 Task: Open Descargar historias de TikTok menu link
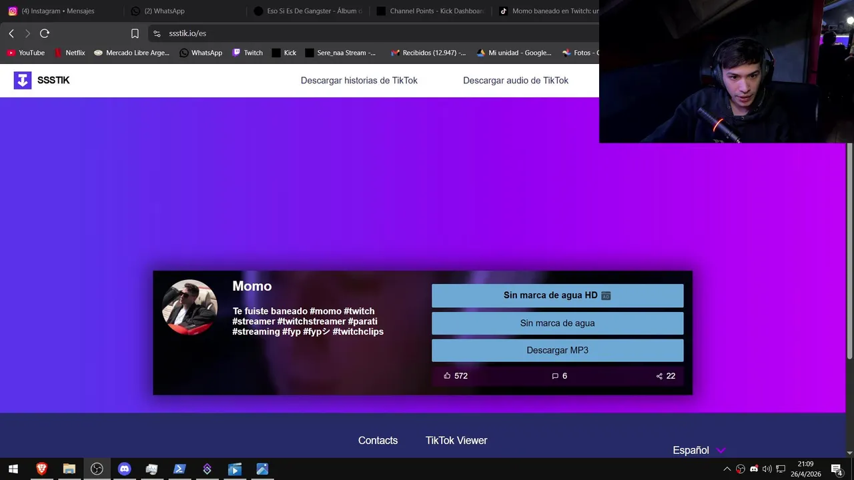point(359,81)
